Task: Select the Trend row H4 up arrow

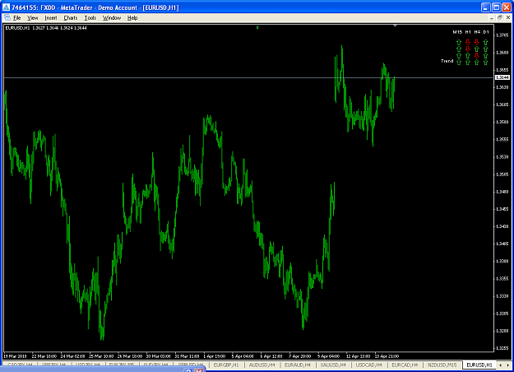Action: coord(477,62)
